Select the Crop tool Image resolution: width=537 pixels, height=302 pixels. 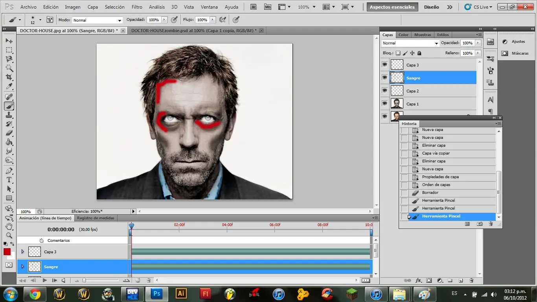9,77
